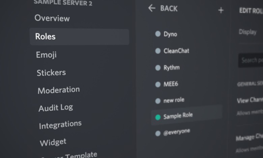The height and width of the screenshot is (158, 263).
Task: Click the plus icon to create role
Action: coord(221,10)
